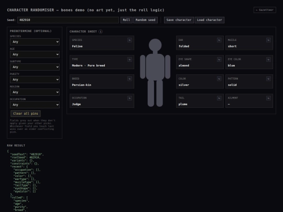Click the "rootSeed": 482910 JSON line
The height and width of the screenshot is (212, 283).
26,158
